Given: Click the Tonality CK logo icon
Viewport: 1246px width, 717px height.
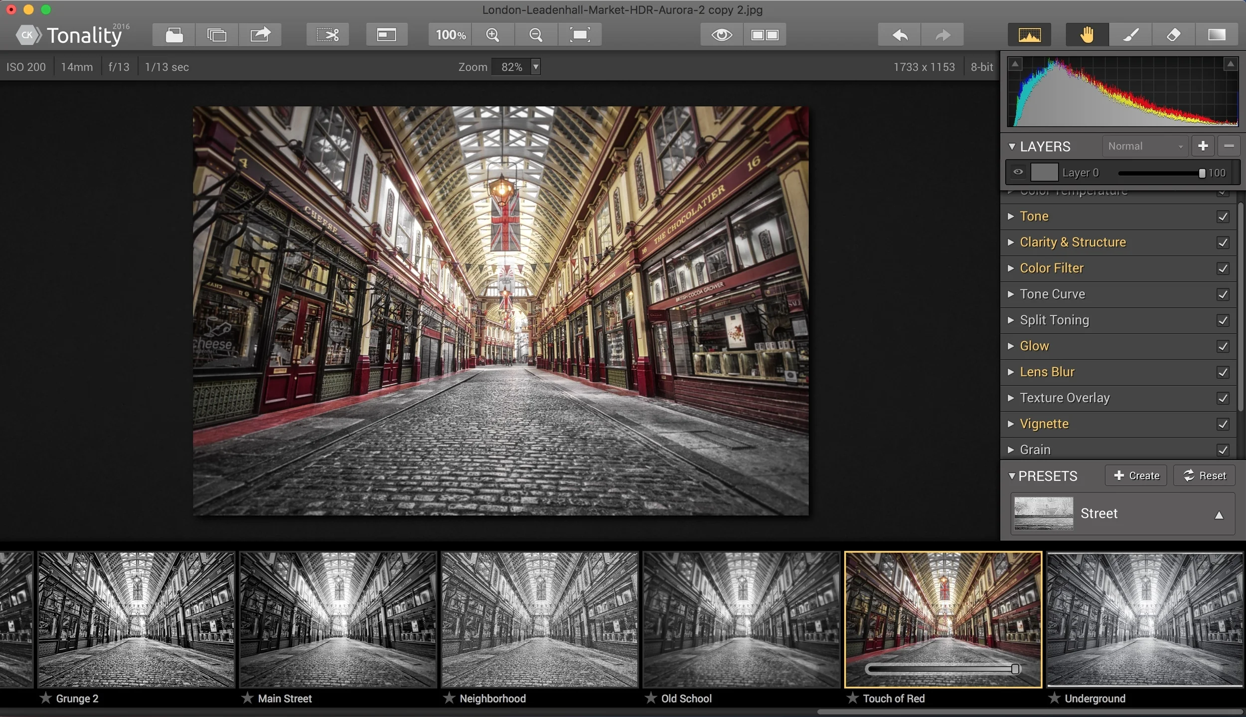Looking at the screenshot, I should click(28, 35).
